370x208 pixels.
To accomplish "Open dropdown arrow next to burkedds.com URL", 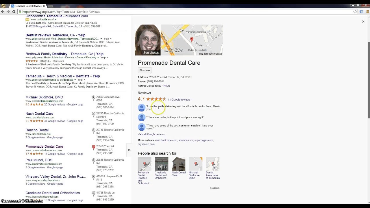I will click(x=55, y=19).
